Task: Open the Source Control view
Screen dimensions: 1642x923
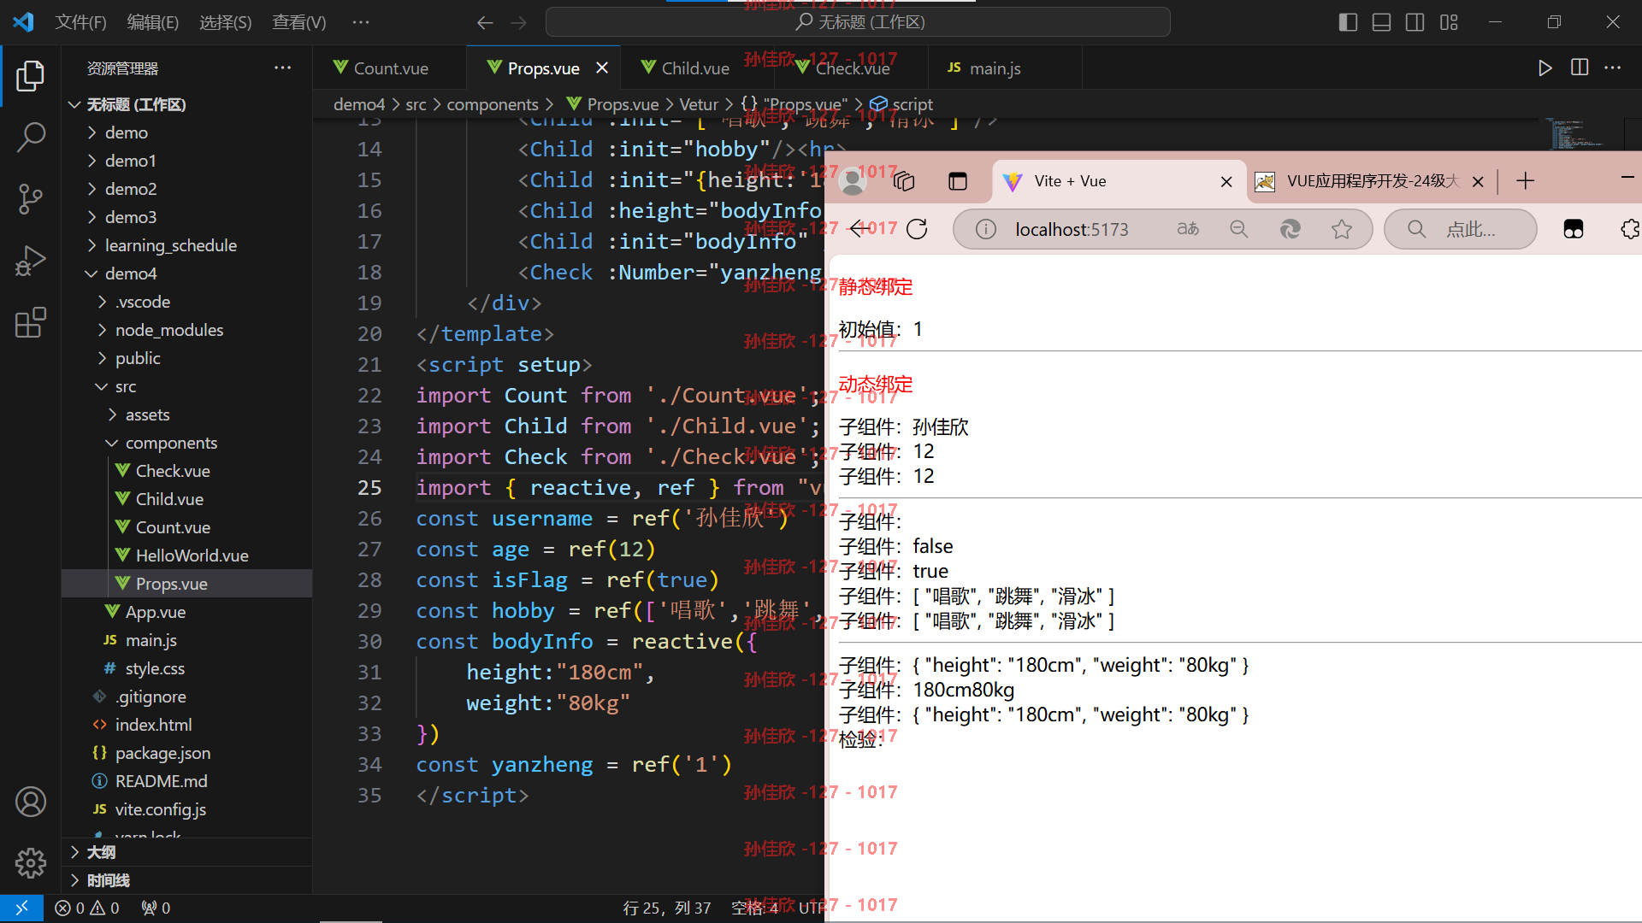Action: click(31, 198)
